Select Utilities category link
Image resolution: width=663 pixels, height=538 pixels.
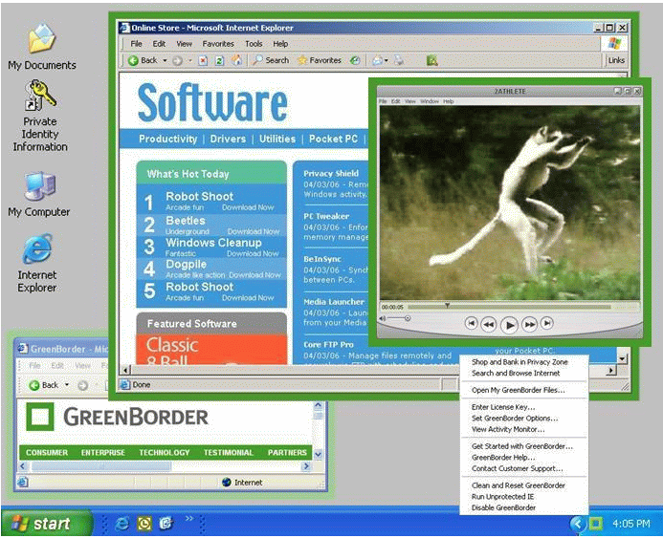pos(277,139)
